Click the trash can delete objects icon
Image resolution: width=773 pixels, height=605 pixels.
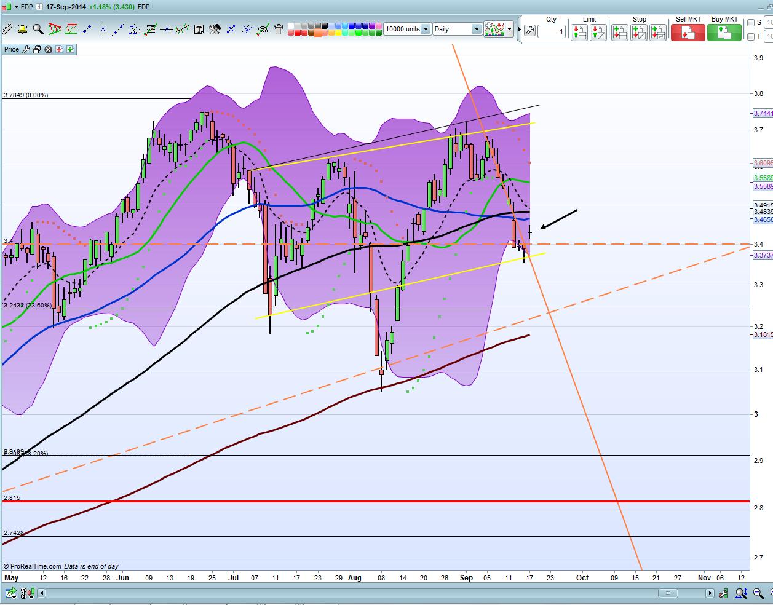coord(279,29)
